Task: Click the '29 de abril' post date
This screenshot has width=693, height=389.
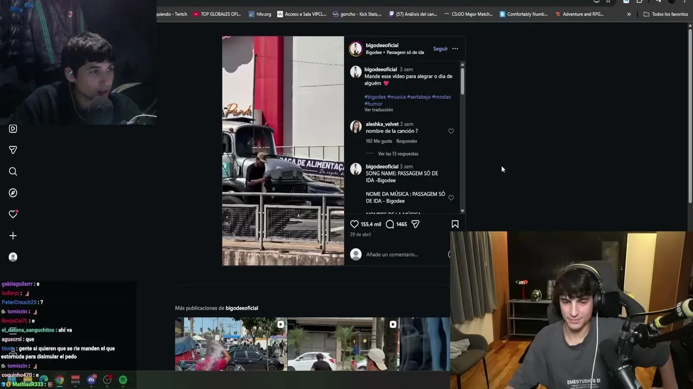Action: (x=360, y=234)
